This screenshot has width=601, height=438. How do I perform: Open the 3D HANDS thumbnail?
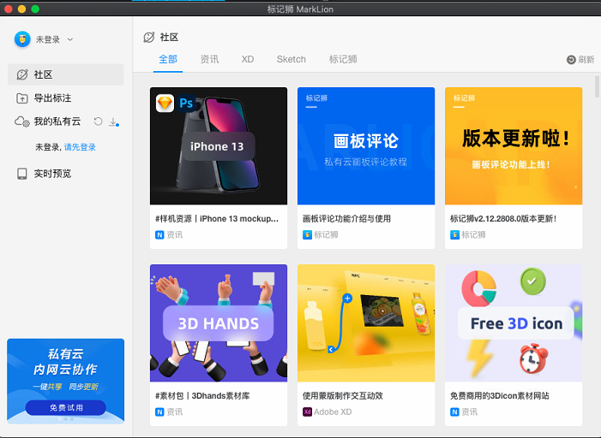219,323
